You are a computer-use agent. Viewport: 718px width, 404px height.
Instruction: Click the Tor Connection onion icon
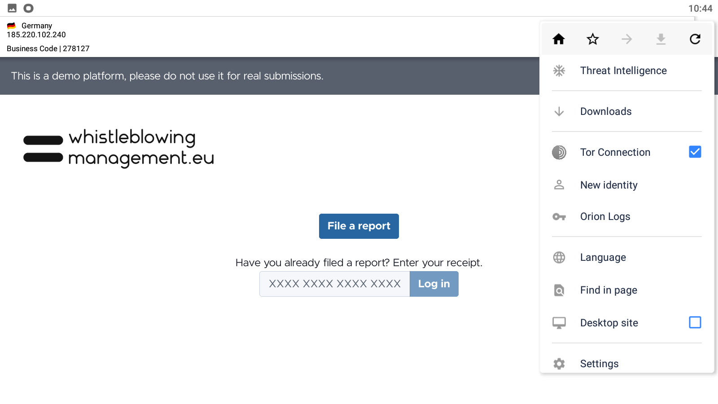point(559,152)
